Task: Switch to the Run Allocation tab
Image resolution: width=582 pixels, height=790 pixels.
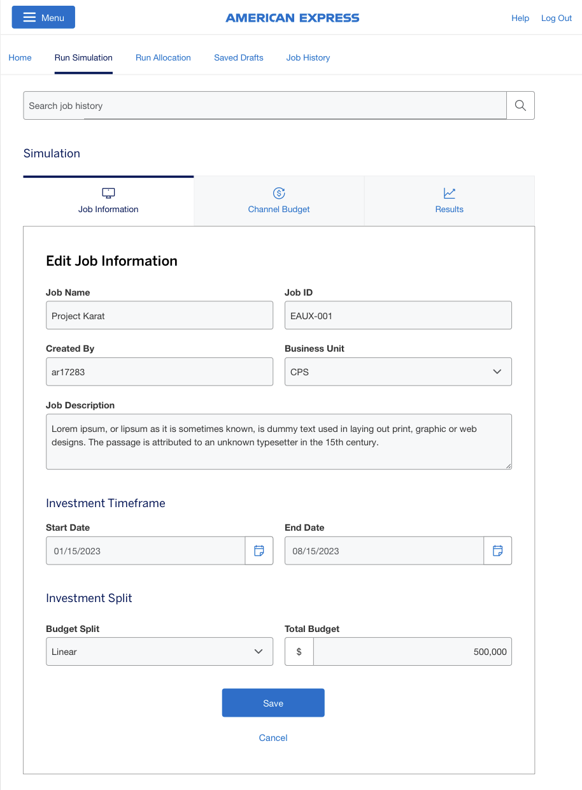Action: [163, 57]
